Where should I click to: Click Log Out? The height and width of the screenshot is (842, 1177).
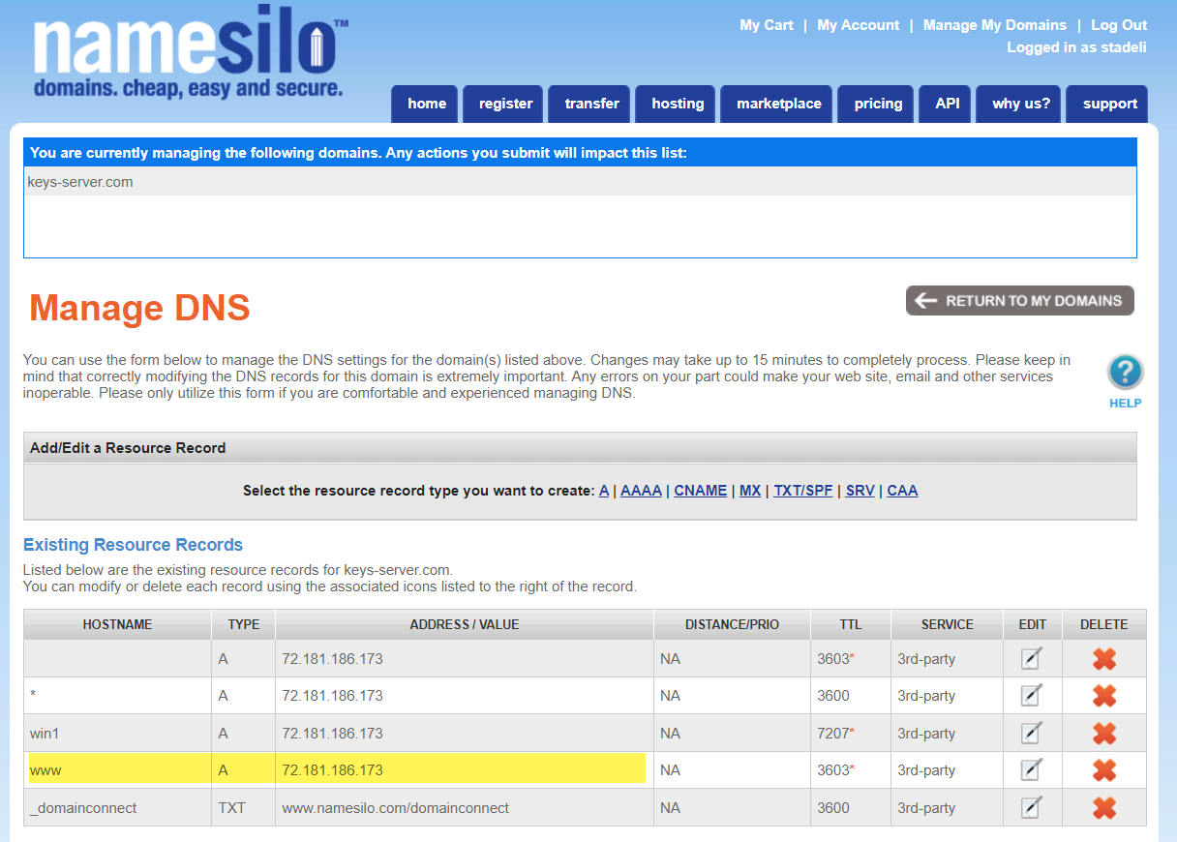click(1119, 25)
